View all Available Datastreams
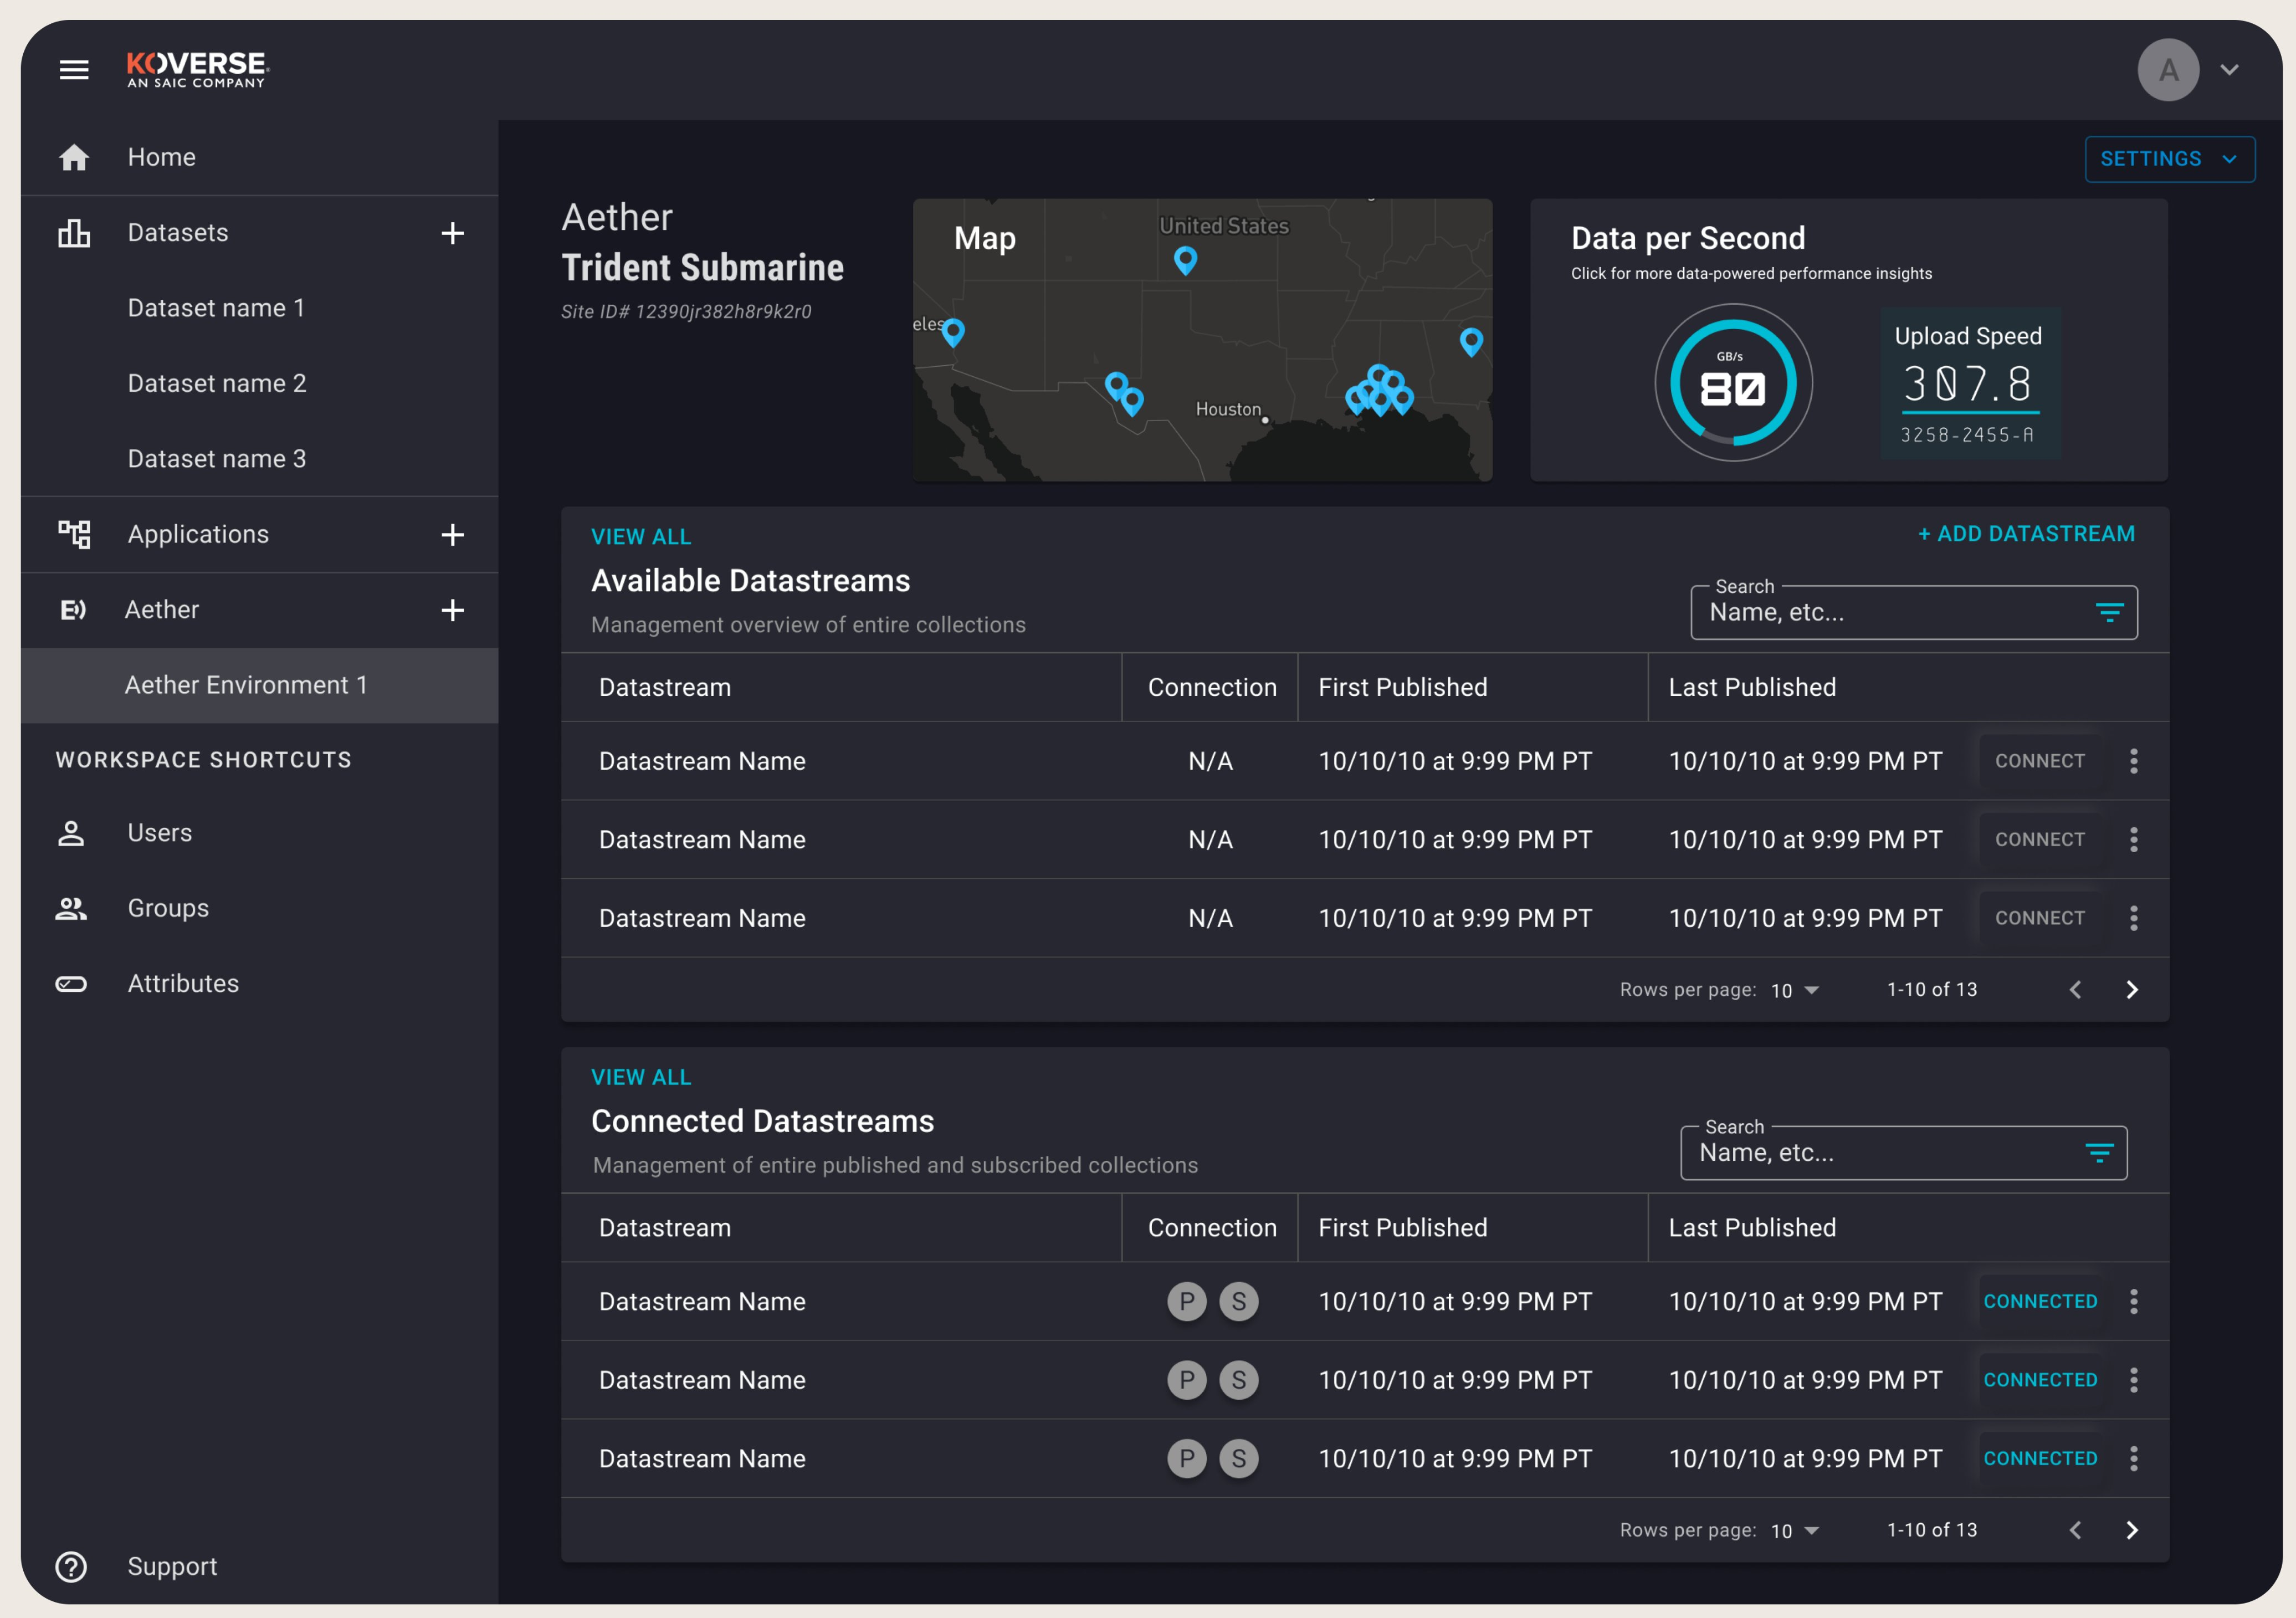The image size is (2296, 1618). click(641, 537)
